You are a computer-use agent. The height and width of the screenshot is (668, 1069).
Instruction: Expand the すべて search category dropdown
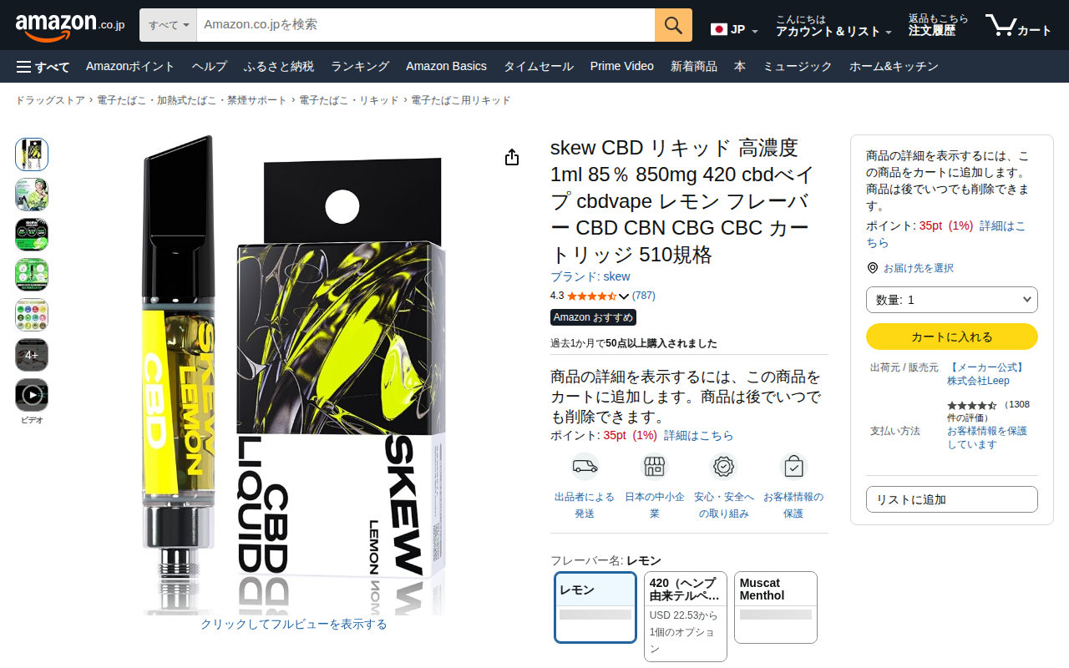pos(168,25)
